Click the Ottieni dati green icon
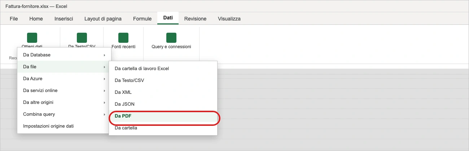The image size is (469, 151). point(32,38)
